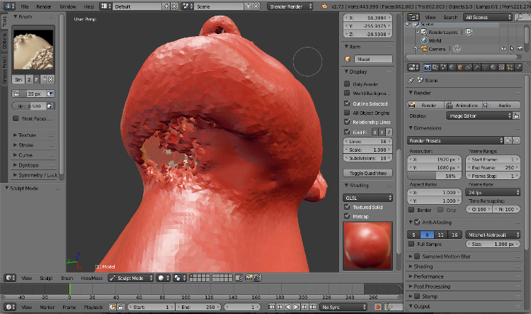This screenshot has width=531, height=314.
Task: Toggle strength pressure sensitivity icon beside 0.500
Action: pyautogui.click(x=50, y=106)
